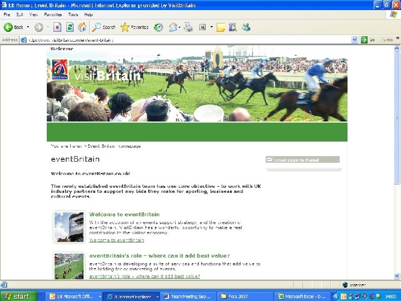Click the Back navigation arrow

tap(8, 27)
